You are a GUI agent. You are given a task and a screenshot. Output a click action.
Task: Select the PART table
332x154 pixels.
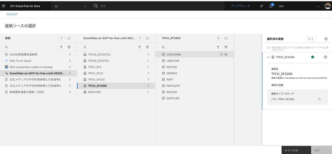[195, 79]
